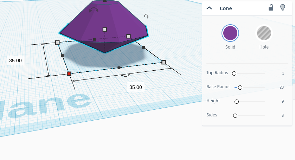Viewport: 295px width, 160px height.
Task: Collapse the Cone shape panel
Action: tap(209, 8)
